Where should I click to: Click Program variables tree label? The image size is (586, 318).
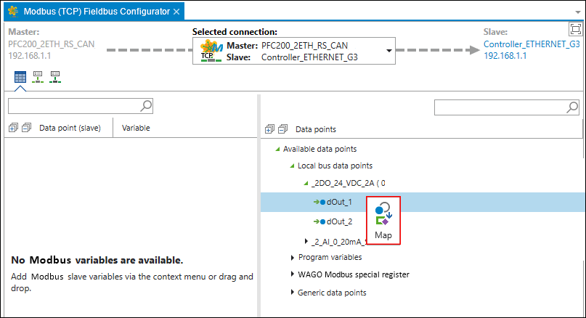(330, 258)
